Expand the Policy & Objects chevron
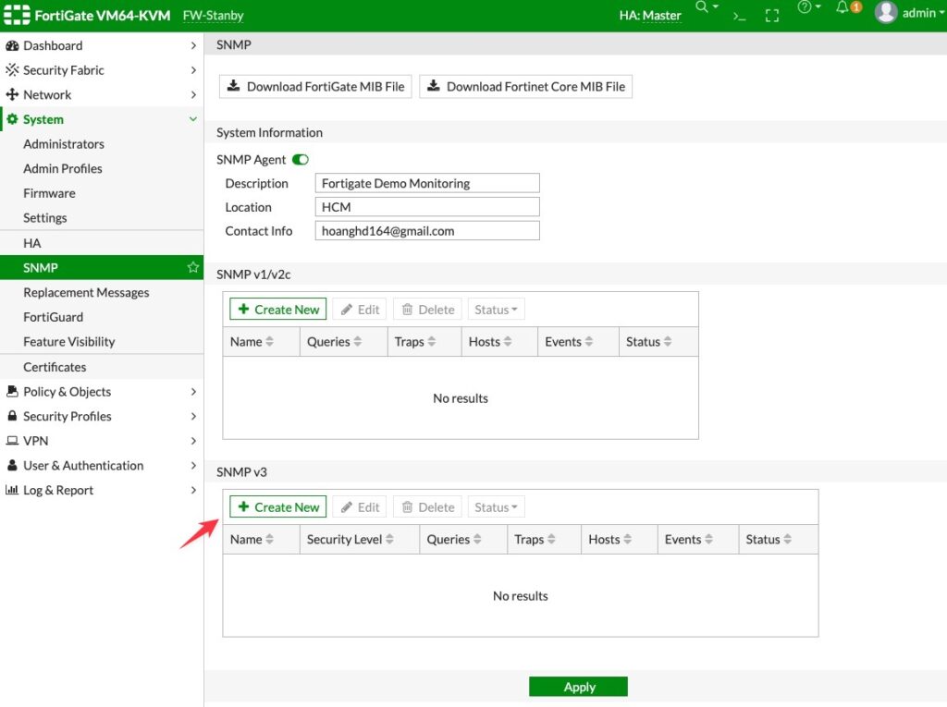Screen dimensions: 947x707 coord(193,391)
